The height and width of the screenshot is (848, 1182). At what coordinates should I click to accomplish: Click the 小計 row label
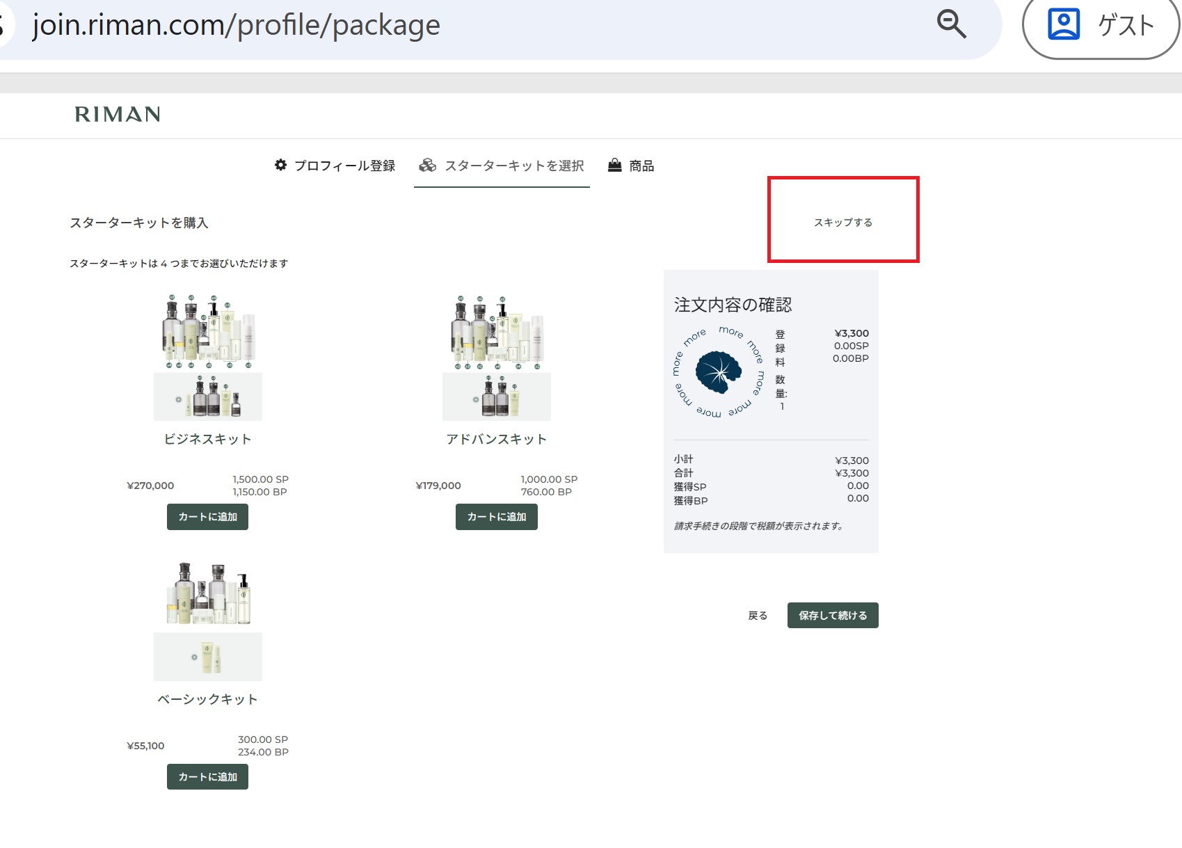[683, 459]
